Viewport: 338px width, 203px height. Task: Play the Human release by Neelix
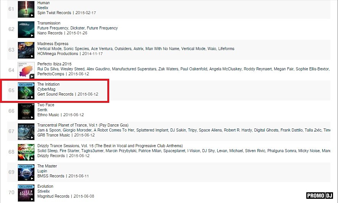[x=32, y=15]
